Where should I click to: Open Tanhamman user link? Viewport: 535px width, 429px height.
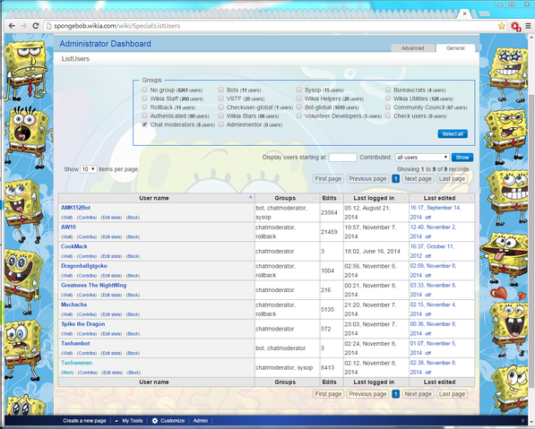[x=77, y=363]
